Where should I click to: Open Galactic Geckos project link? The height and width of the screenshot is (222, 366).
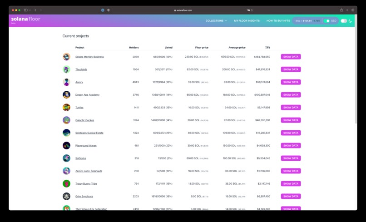pyautogui.click(x=84, y=120)
